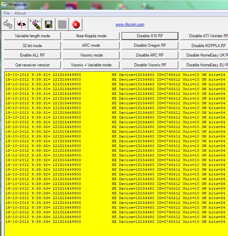Click Get receiver version
This screenshot has width=228, height=236.
[32, 65]
